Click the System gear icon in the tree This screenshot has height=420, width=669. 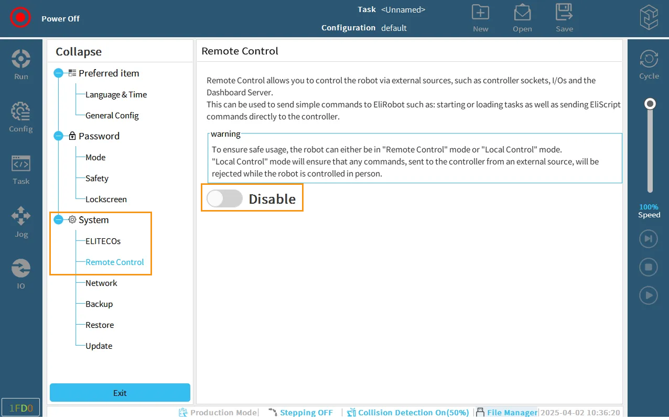72,220
